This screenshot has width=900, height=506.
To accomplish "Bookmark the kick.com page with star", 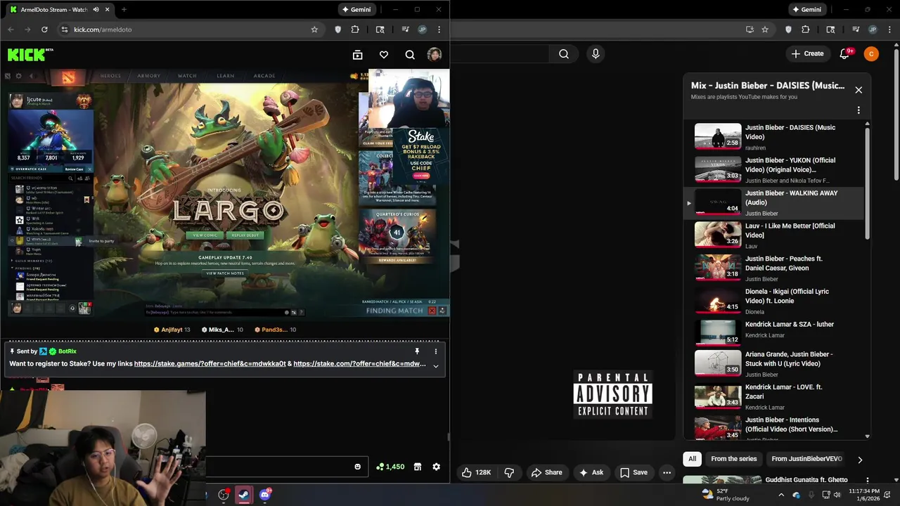I will pyautogui.click(x=314, y=30).
